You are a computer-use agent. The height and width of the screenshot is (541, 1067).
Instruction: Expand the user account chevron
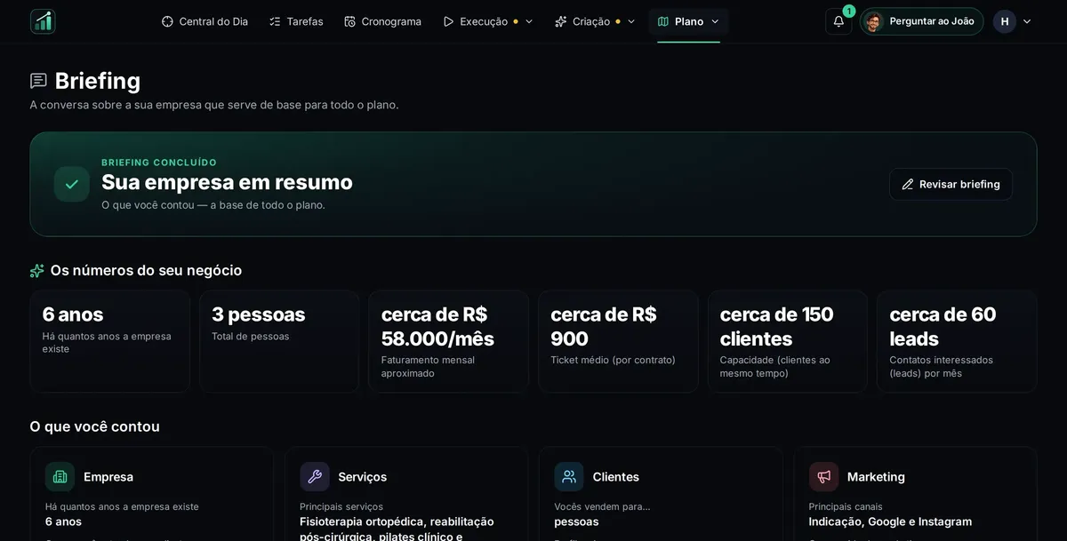(x=1027, y=21)
